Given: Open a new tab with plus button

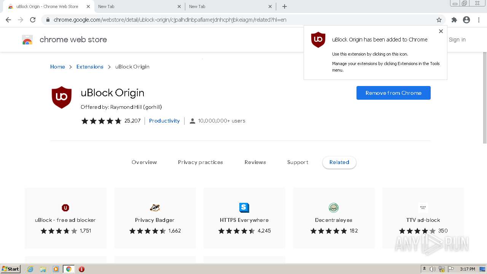Looking at the screenshot, I should pos(285,6).
